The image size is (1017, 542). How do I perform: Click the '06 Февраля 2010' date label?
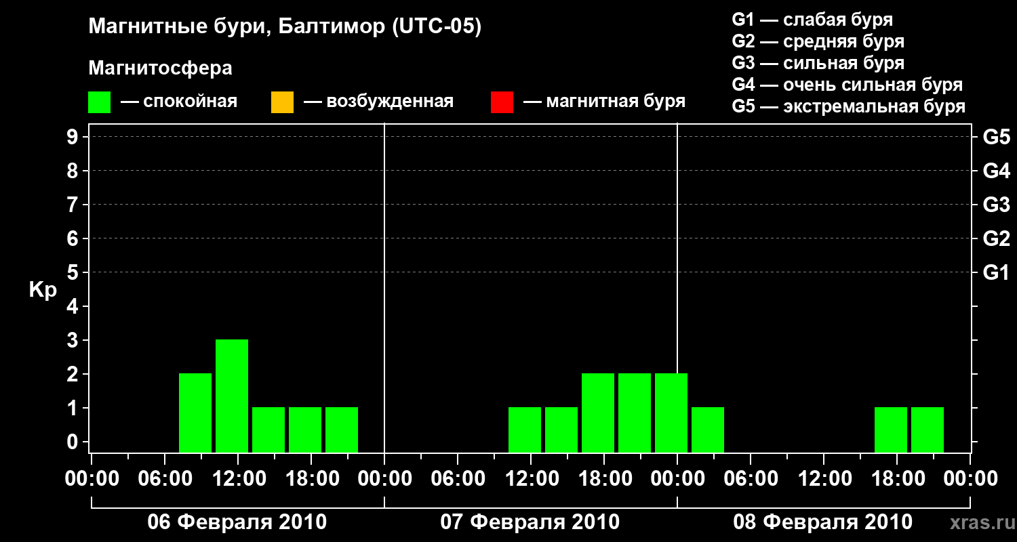(x=237, y=522)
